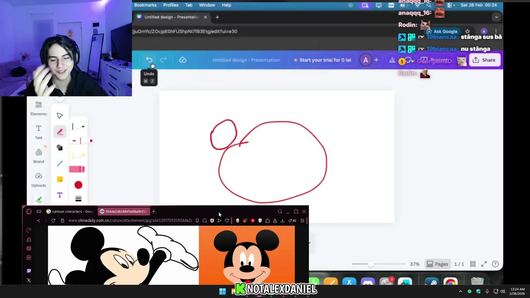Open the Uploads panel in Canva sidebar

coord(39,180)
